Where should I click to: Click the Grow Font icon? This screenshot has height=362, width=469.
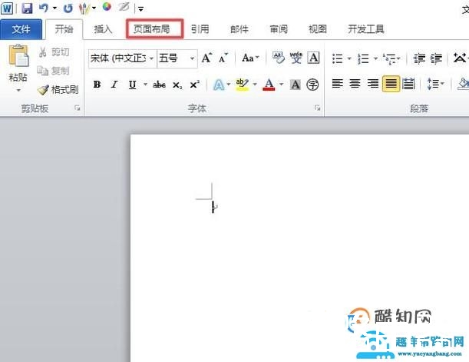(207, 58)
